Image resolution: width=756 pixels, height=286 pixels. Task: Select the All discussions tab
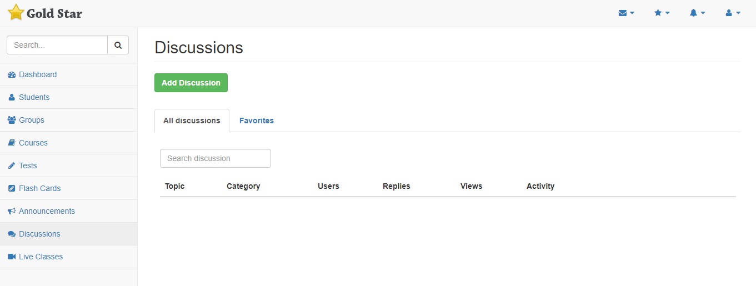(192, 121)
